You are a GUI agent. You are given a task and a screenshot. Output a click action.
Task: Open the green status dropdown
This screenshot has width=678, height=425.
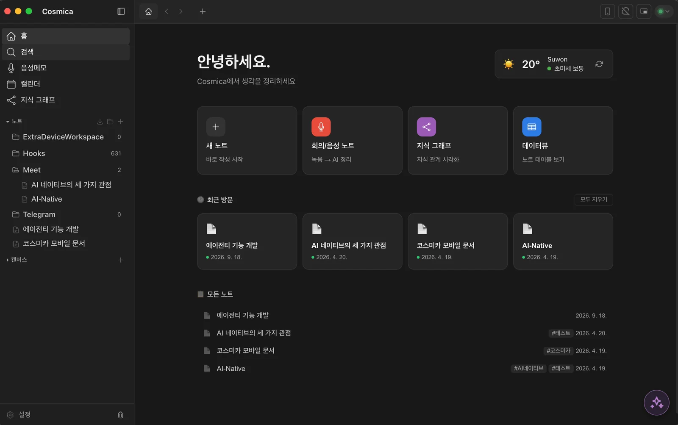pos(664,11)
